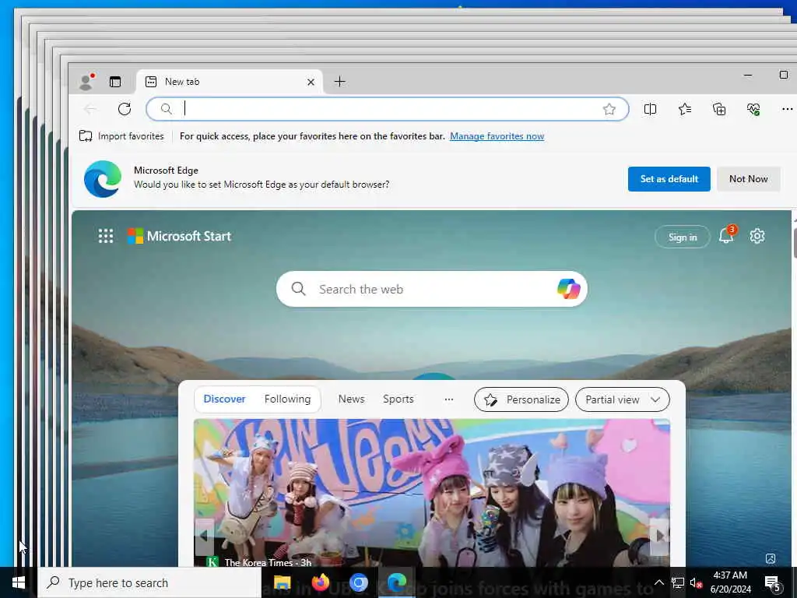Show hidden system tray icons
Screen dimensions: 797x598
tap(658, 582)
